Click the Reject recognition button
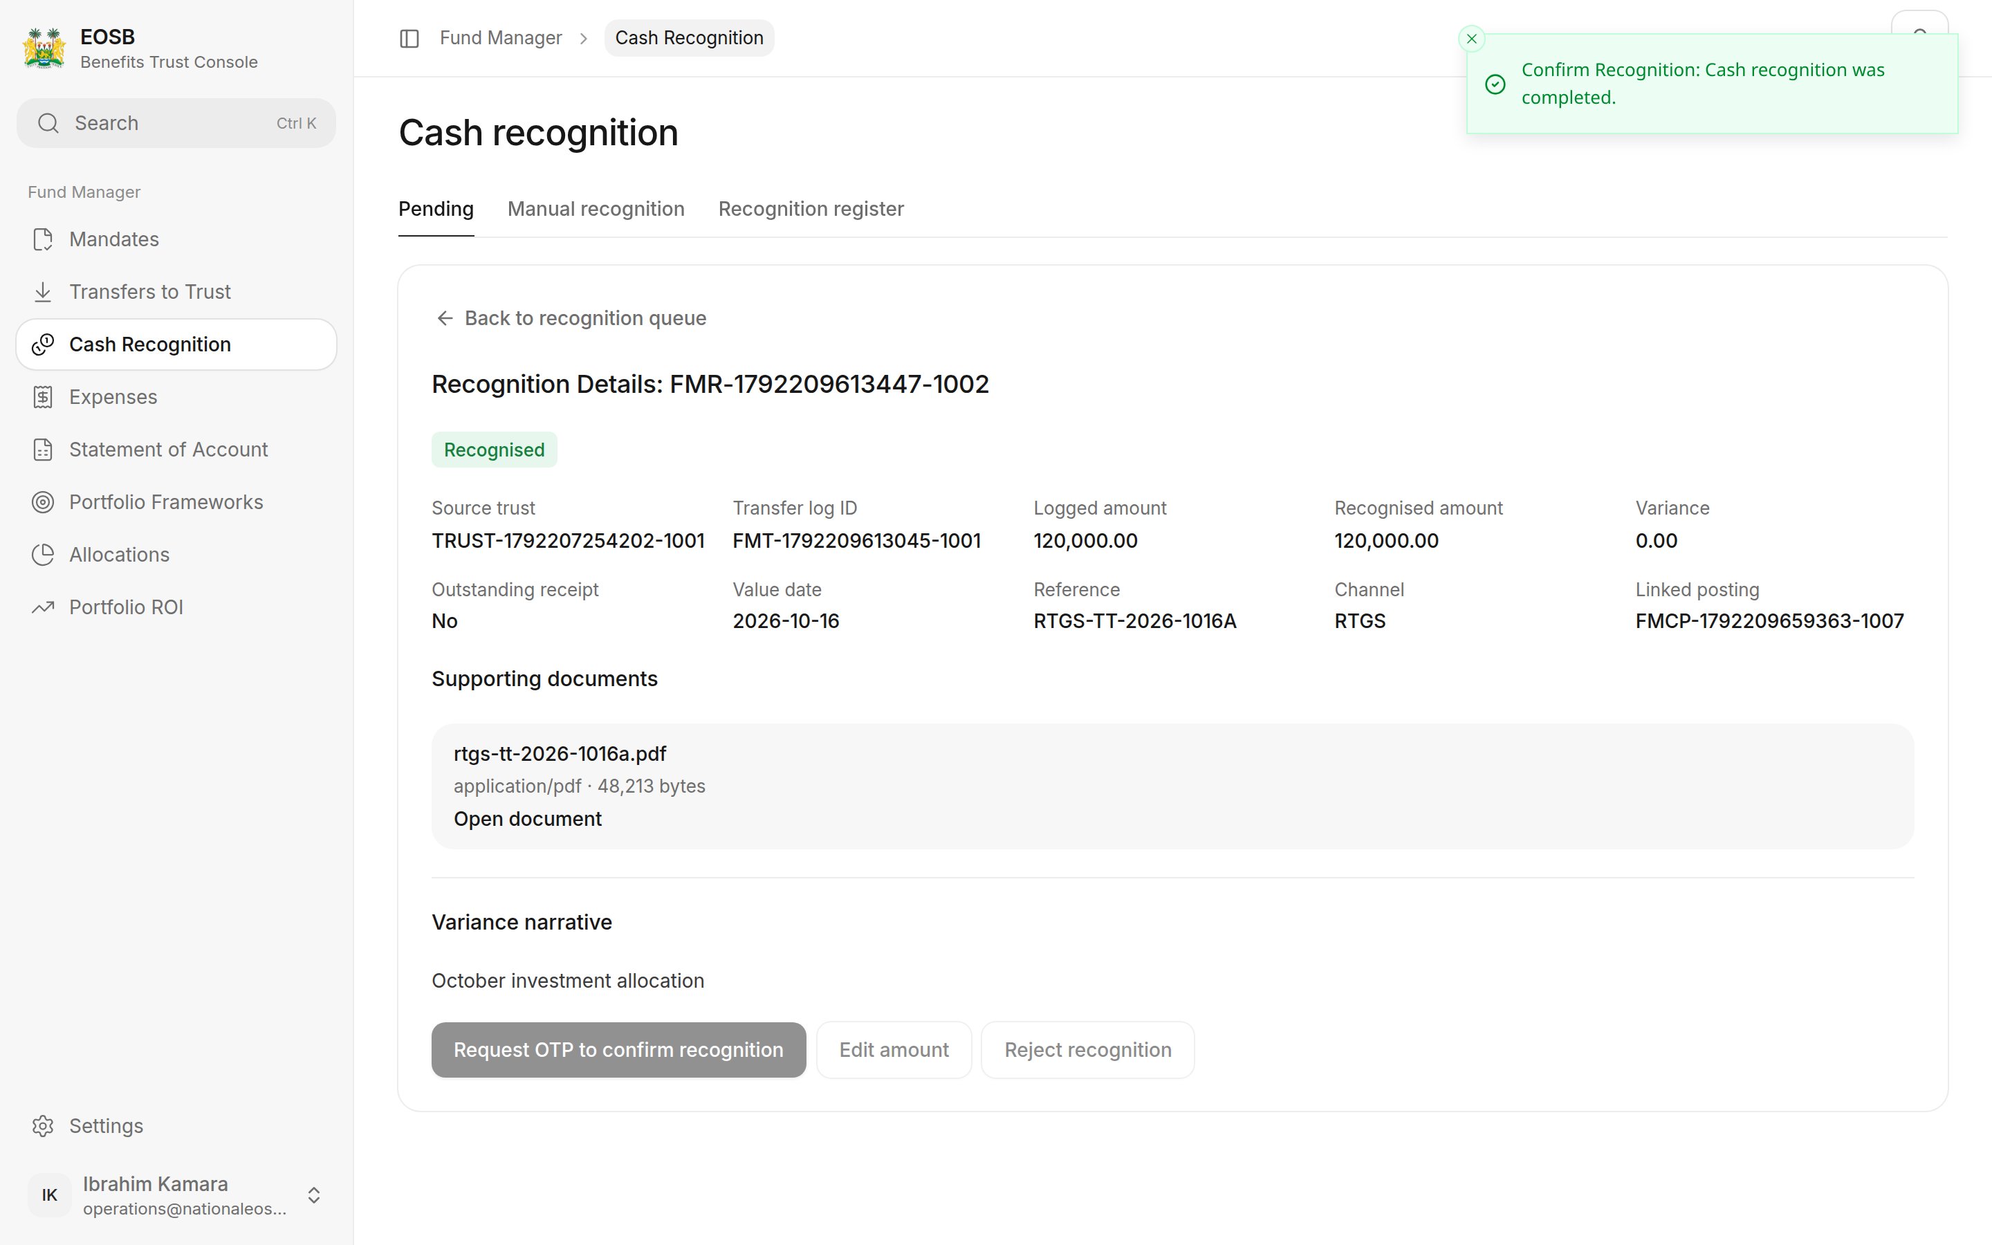 [1087, 1050]
